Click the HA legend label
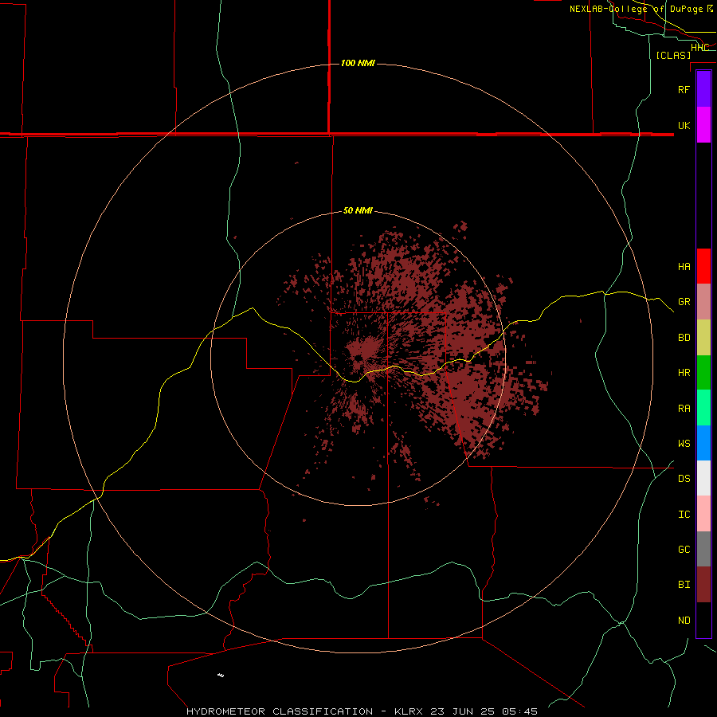 pos(684,266)
